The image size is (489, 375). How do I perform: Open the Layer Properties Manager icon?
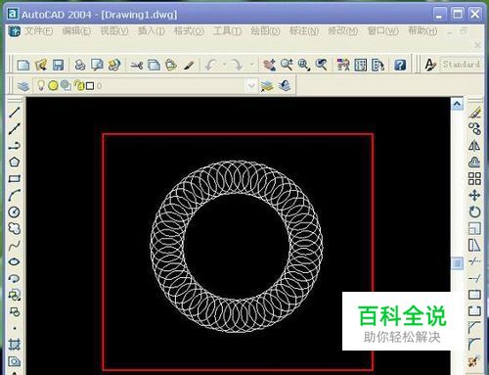click(x=23, y=86)
